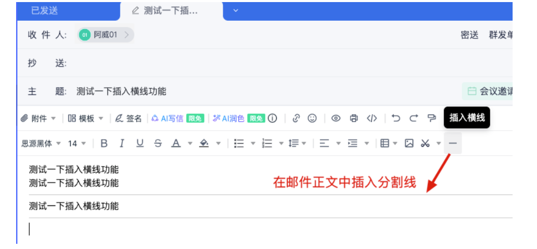Image resolution: width=537 pixels, height=249 pixels.
Task: Place the cursor in the line between dividers
Action: point(74,206)
